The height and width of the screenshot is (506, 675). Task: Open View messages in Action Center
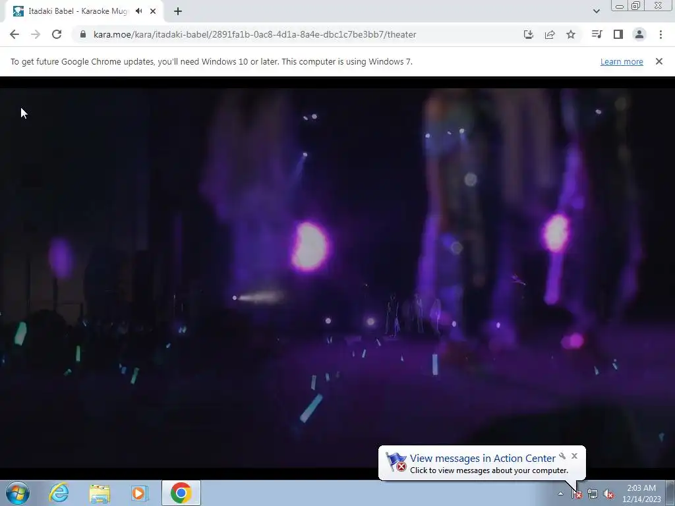point(483,459)
